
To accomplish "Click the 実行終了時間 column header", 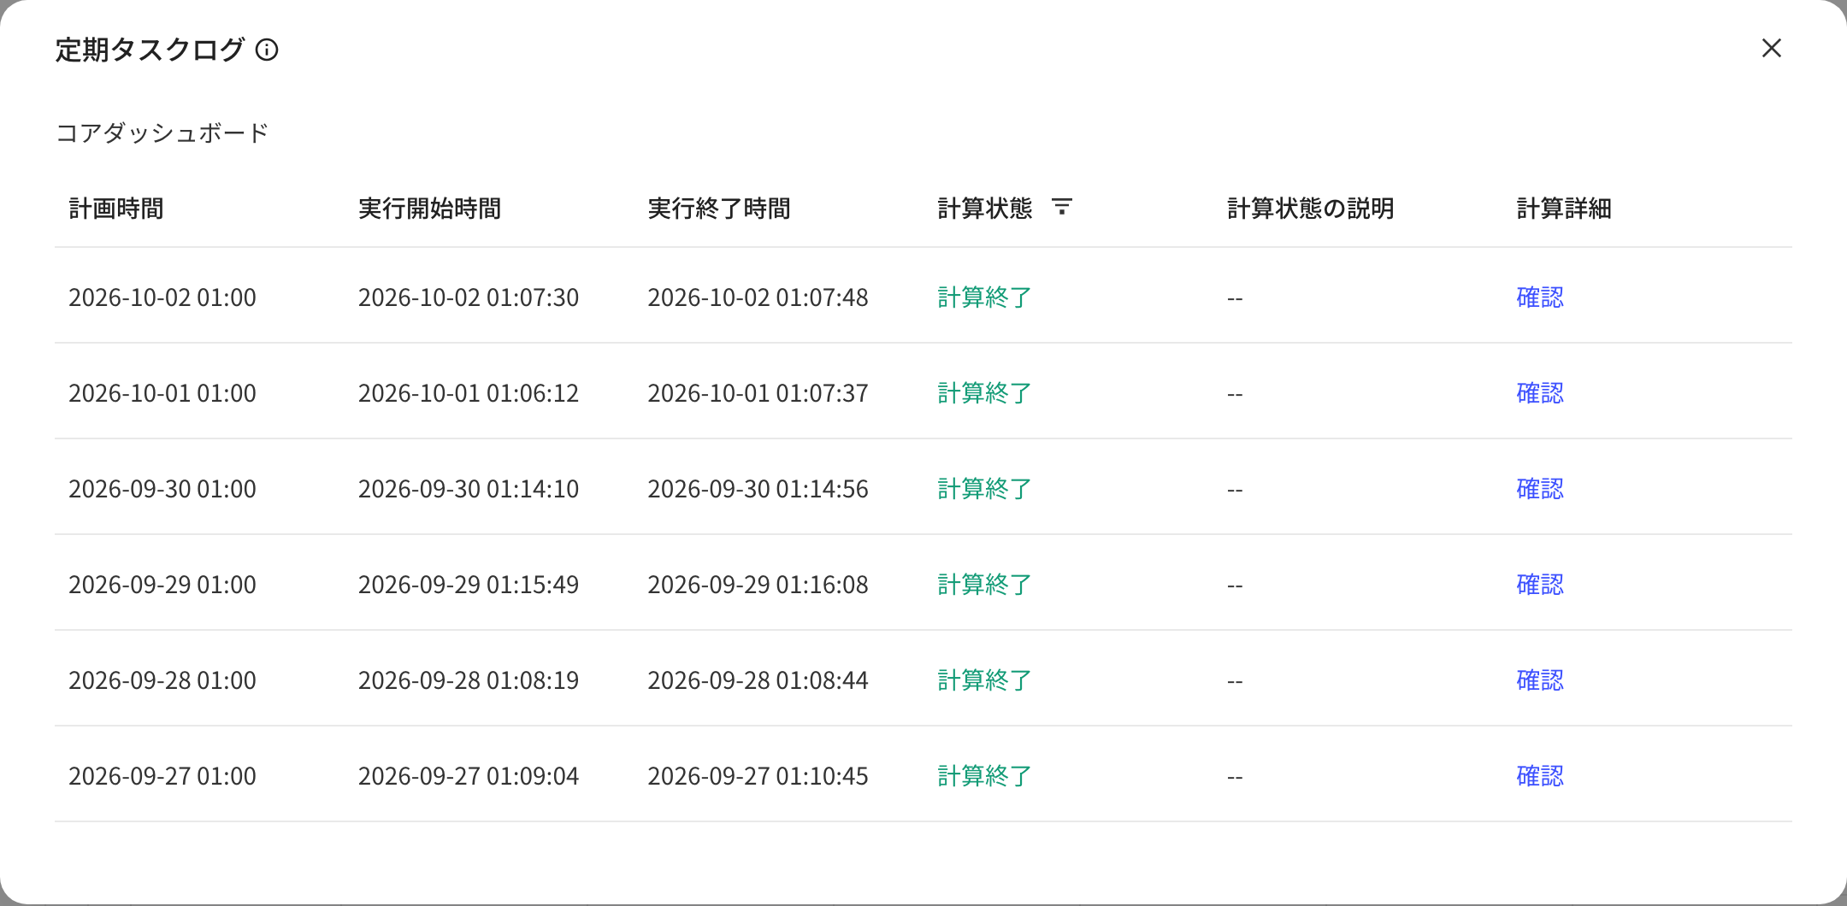I will [719, 209].
